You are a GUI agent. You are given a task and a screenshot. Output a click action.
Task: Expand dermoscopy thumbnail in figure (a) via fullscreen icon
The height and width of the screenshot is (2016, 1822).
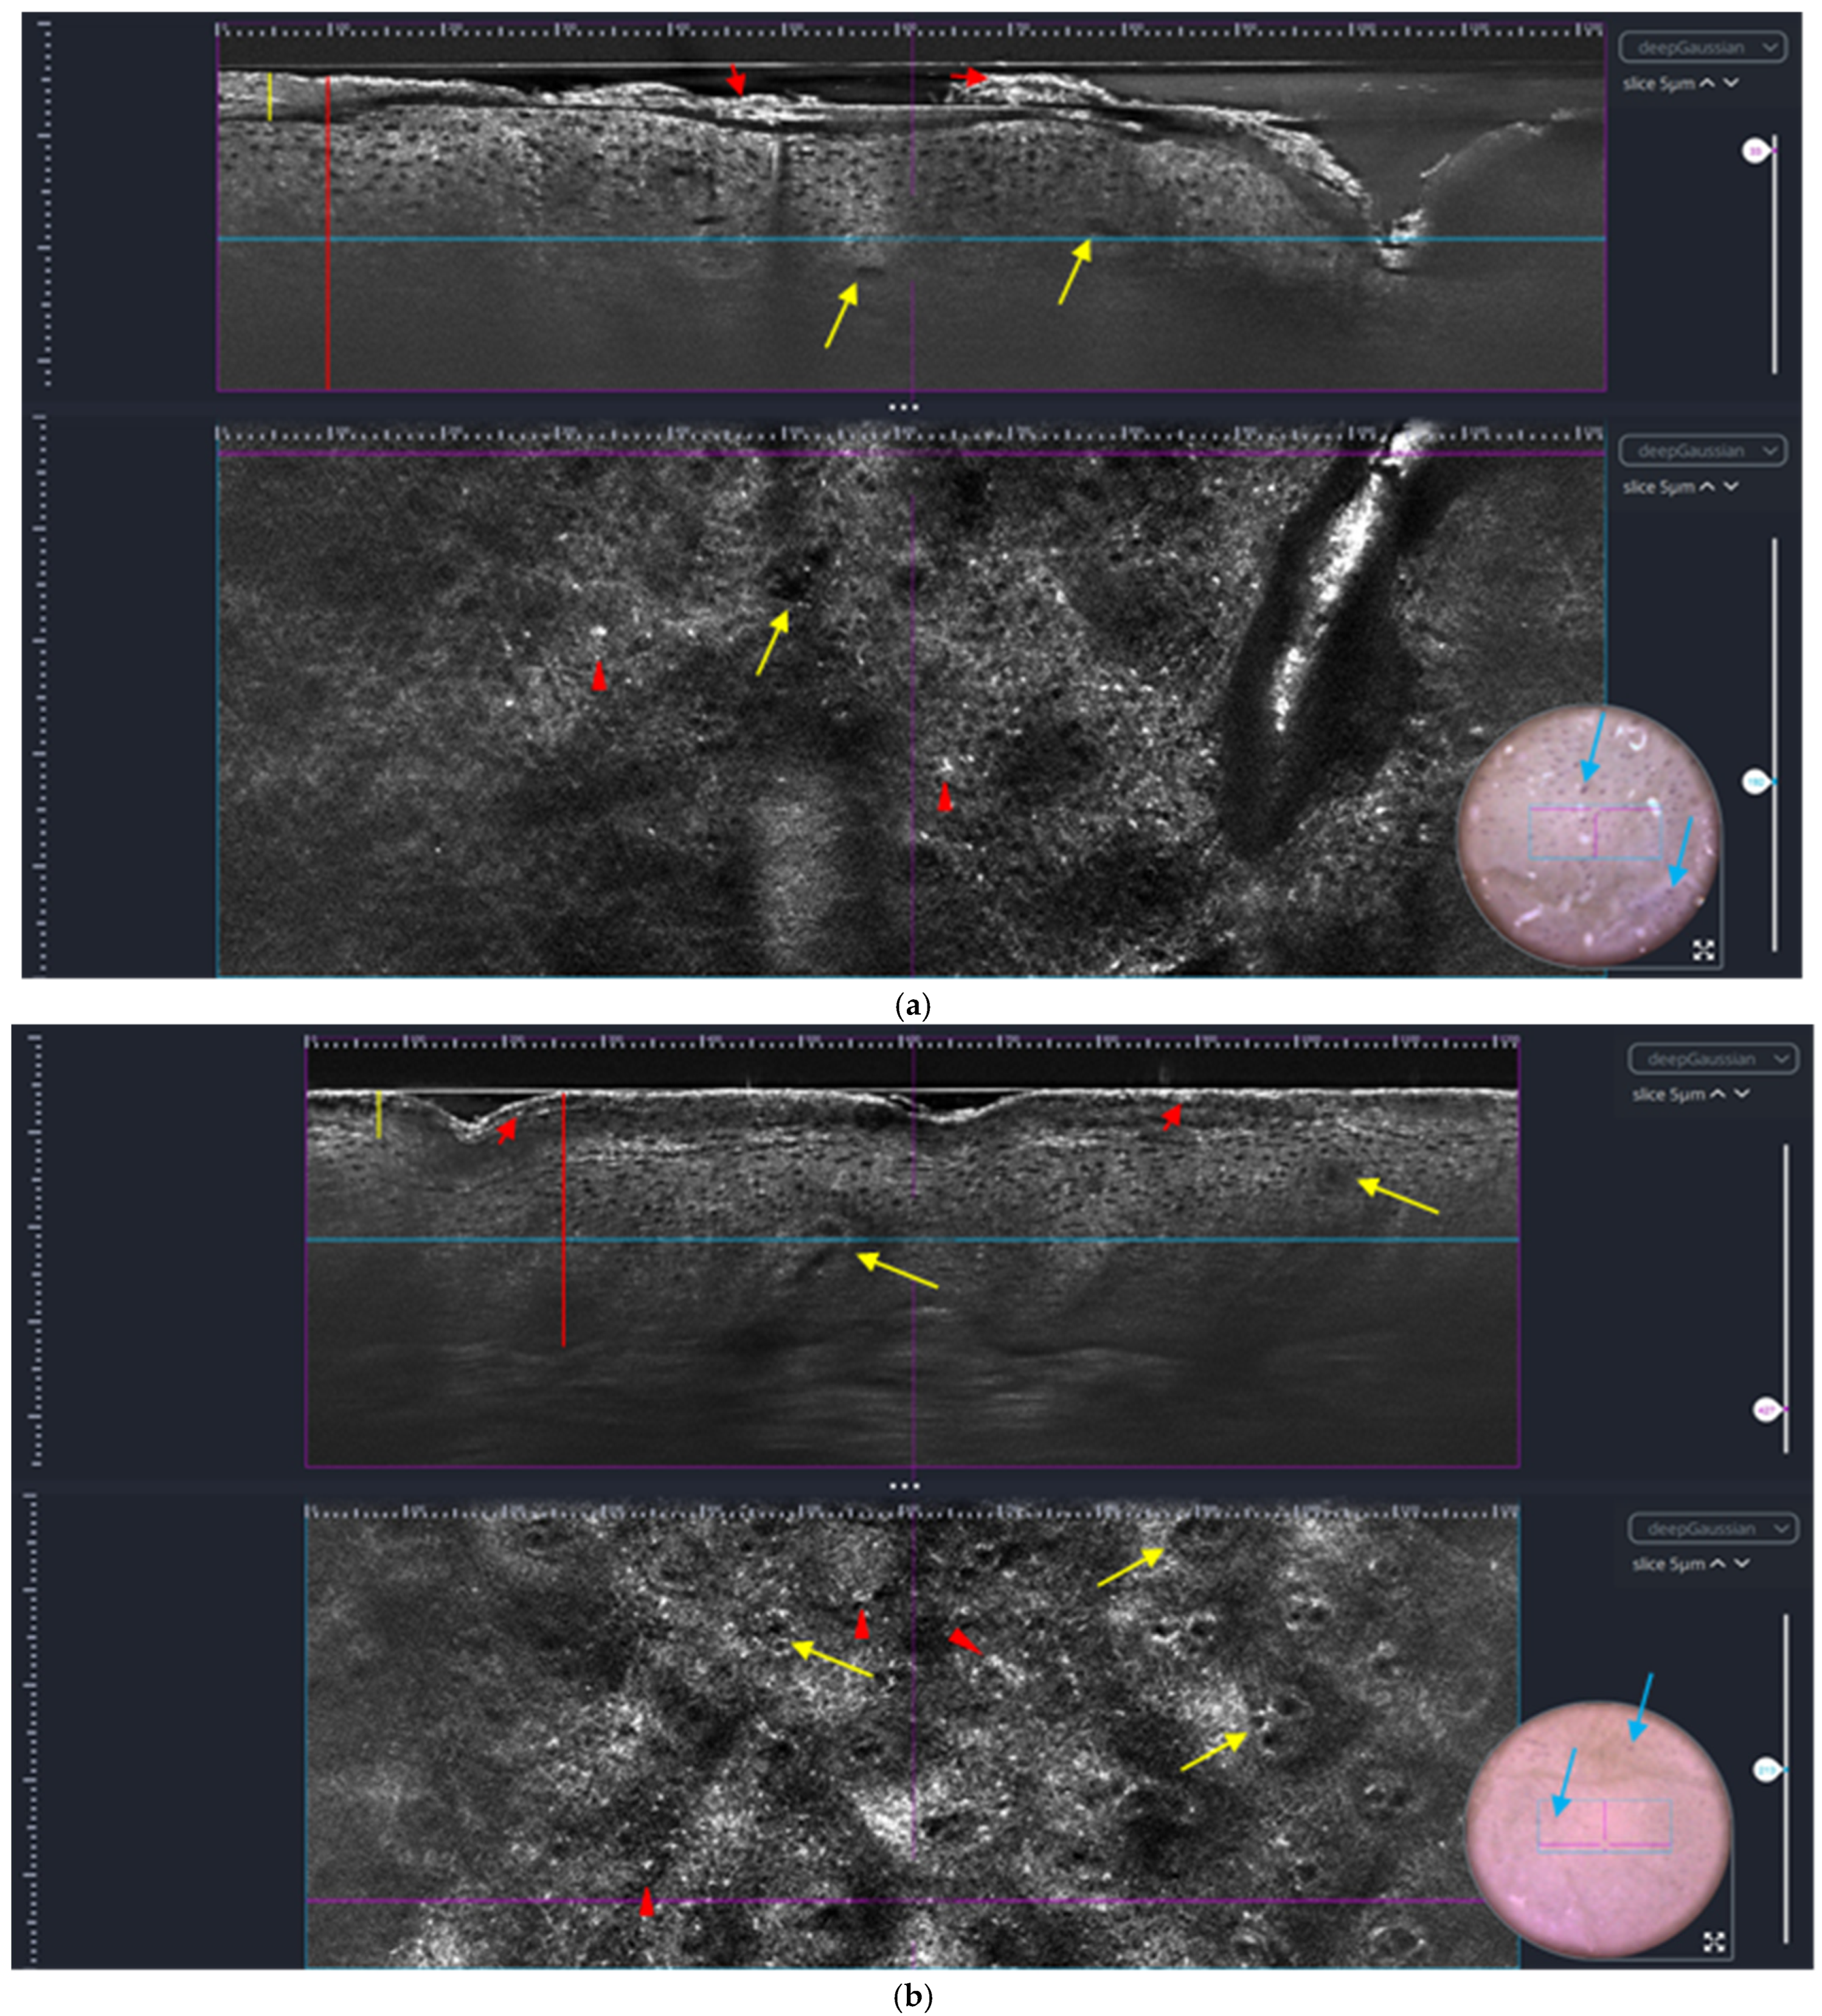(x=1704, y=950)
